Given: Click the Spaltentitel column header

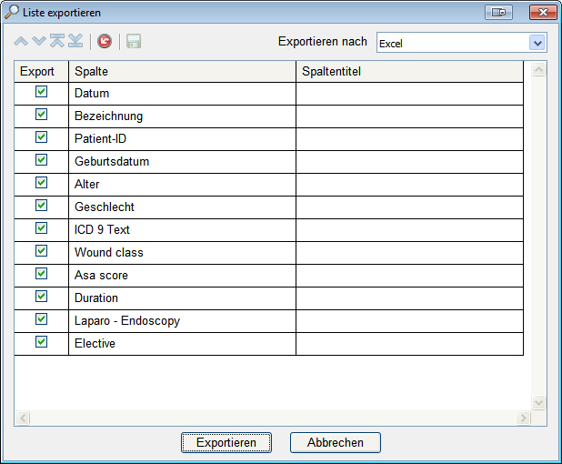Looking at the screenshot, I should 409,71.
